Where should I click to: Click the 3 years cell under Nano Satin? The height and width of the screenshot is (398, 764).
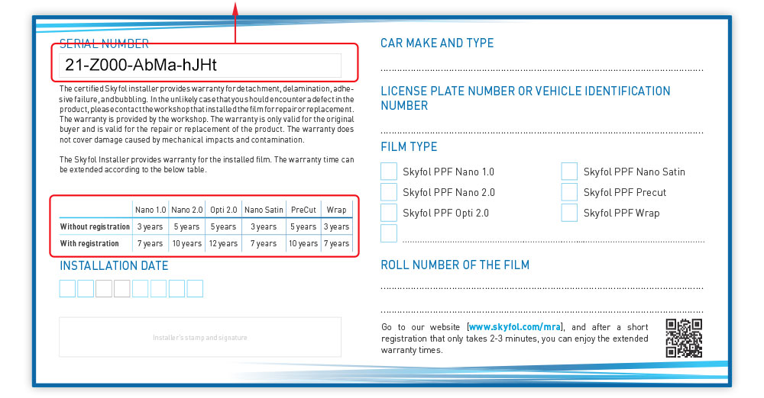(264, 226)
